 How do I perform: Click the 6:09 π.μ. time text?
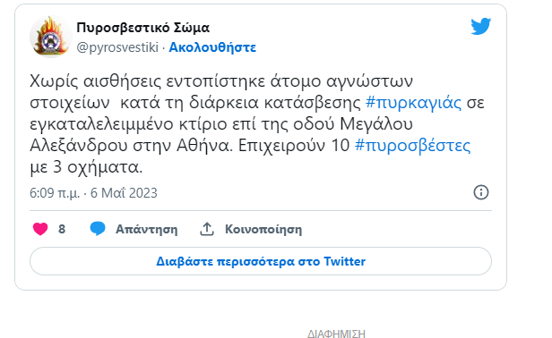pos(55,193)
